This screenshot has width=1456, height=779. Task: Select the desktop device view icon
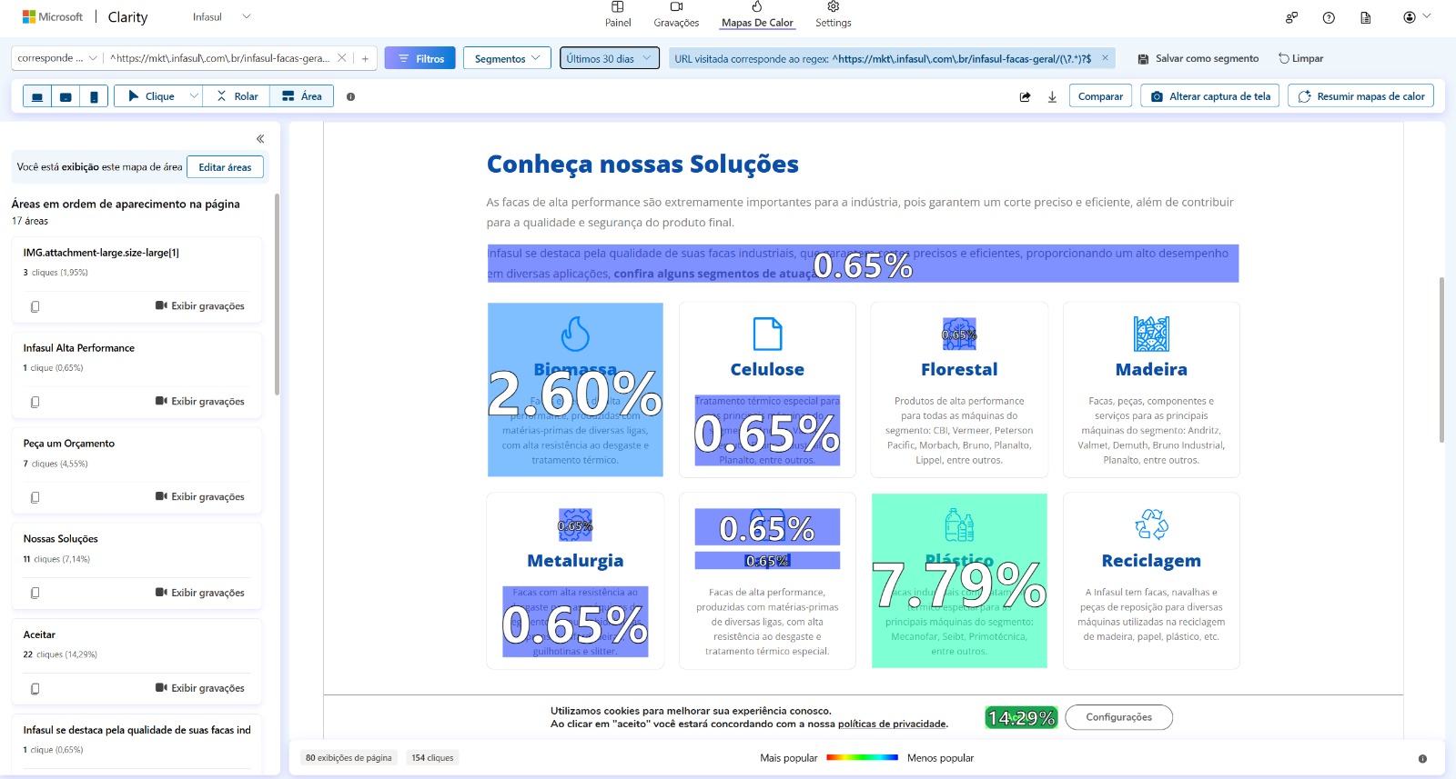point(37,96)
